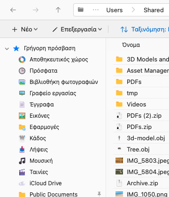This screenshot has height=197, width=169.
Task: Open Αποθηκευτικός χώρος storage icon
Action: (22, 60)
